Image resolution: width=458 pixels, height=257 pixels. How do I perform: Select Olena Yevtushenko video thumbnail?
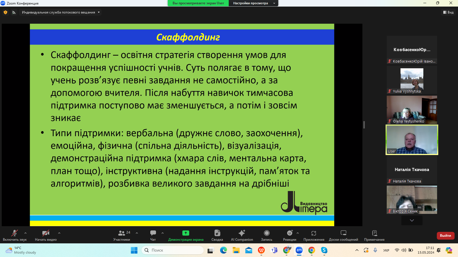click(412, 110)
